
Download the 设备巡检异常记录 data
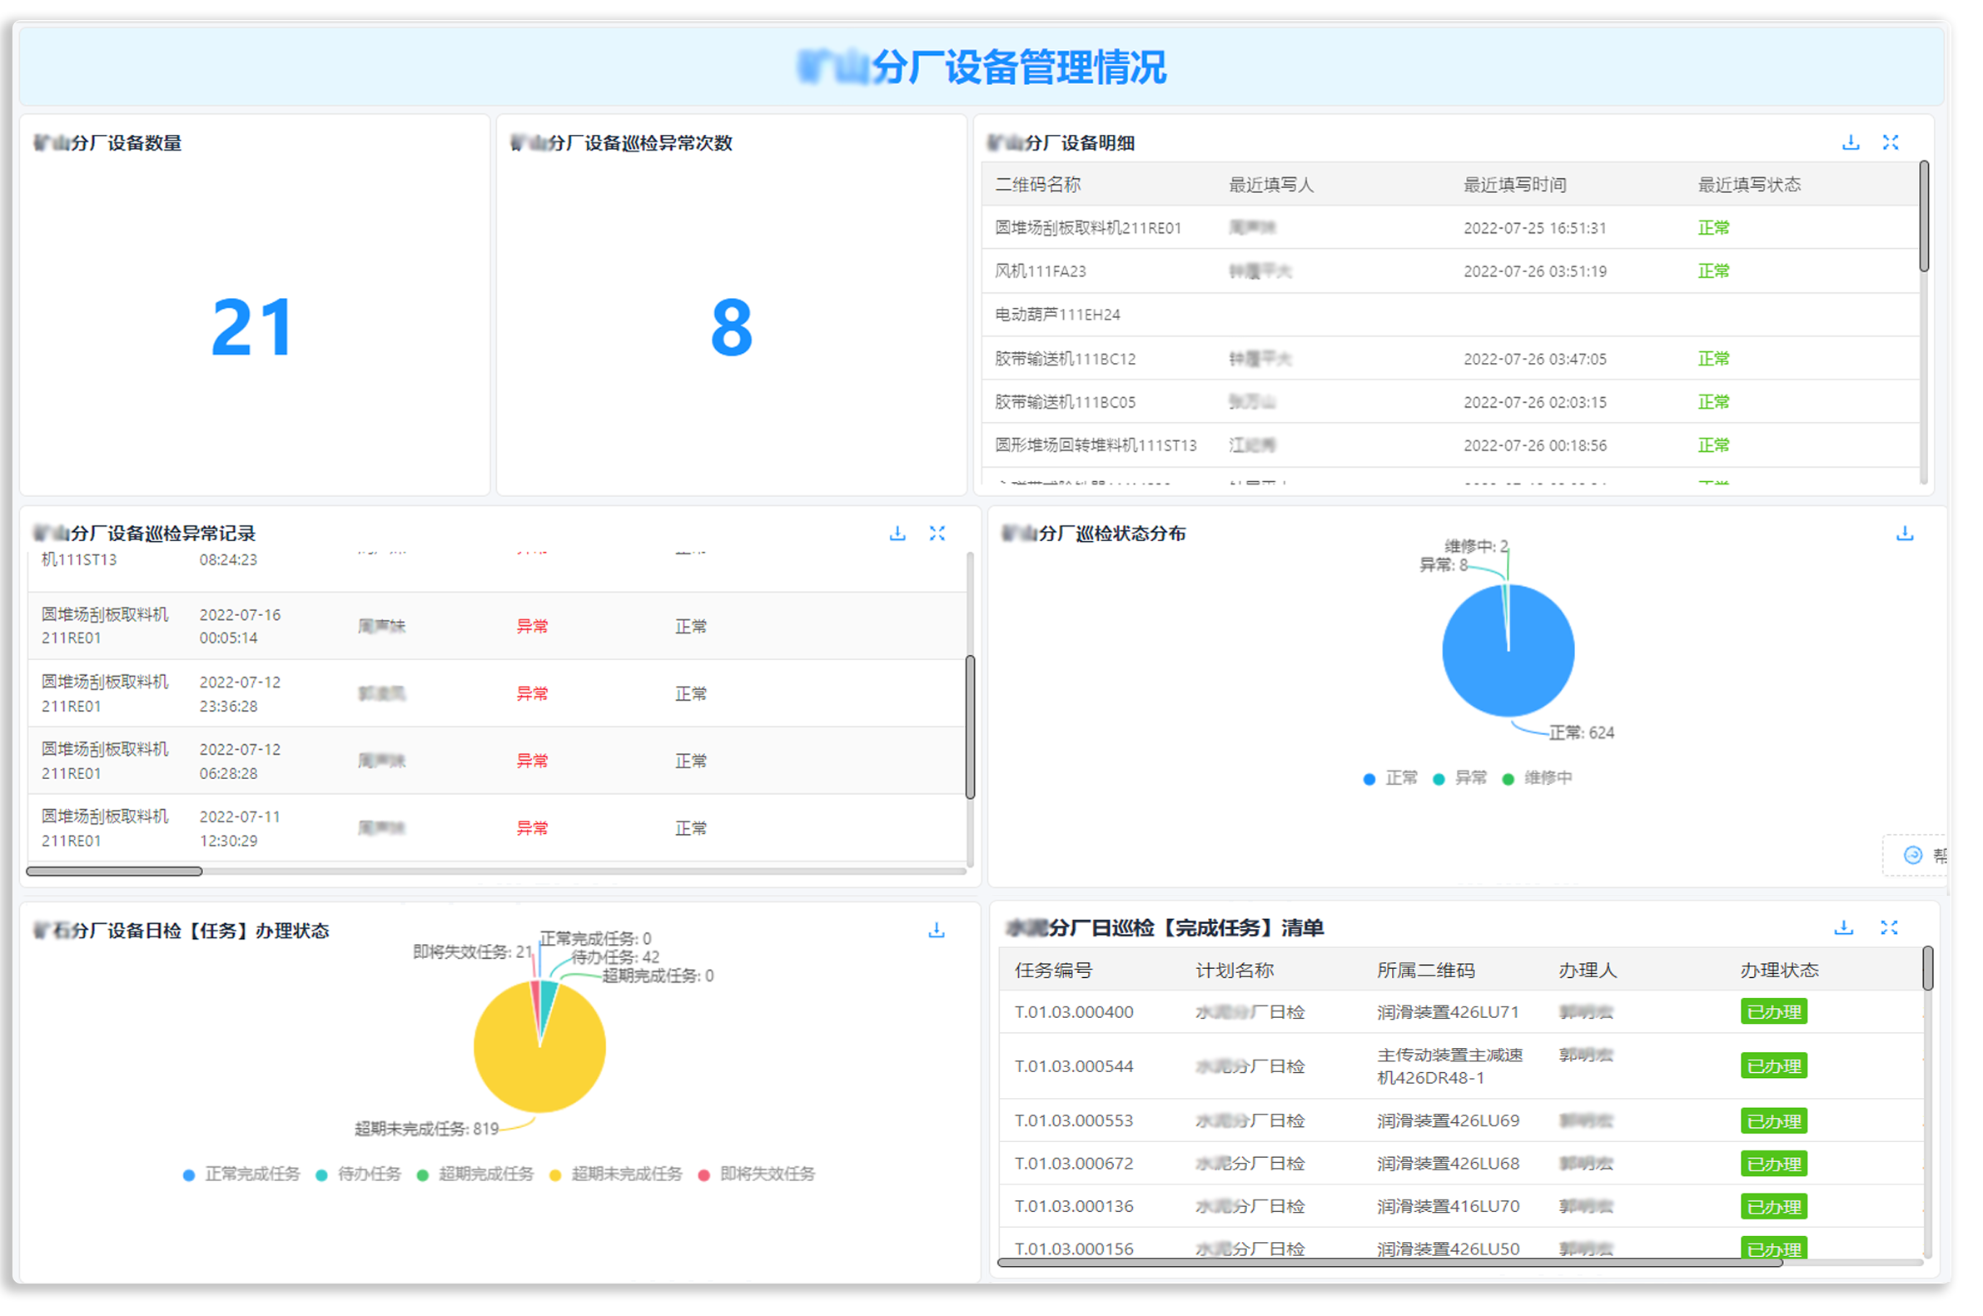[x=897, y=533]
